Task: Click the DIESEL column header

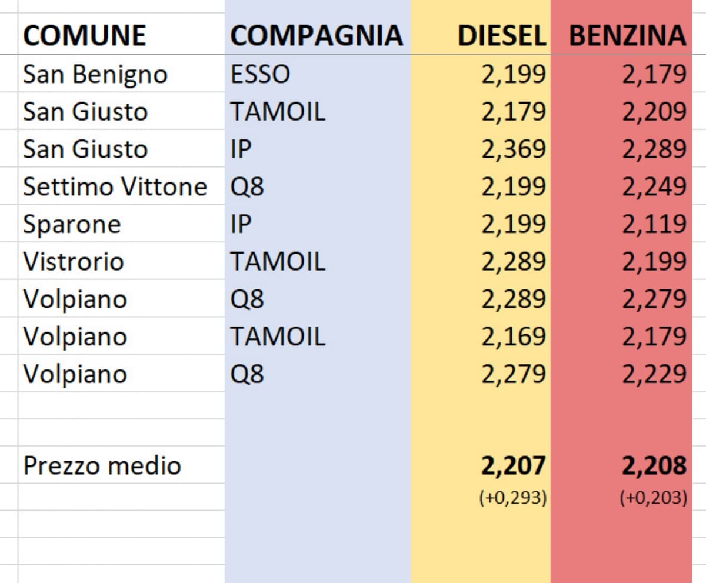Action: (x=501, y=36)
